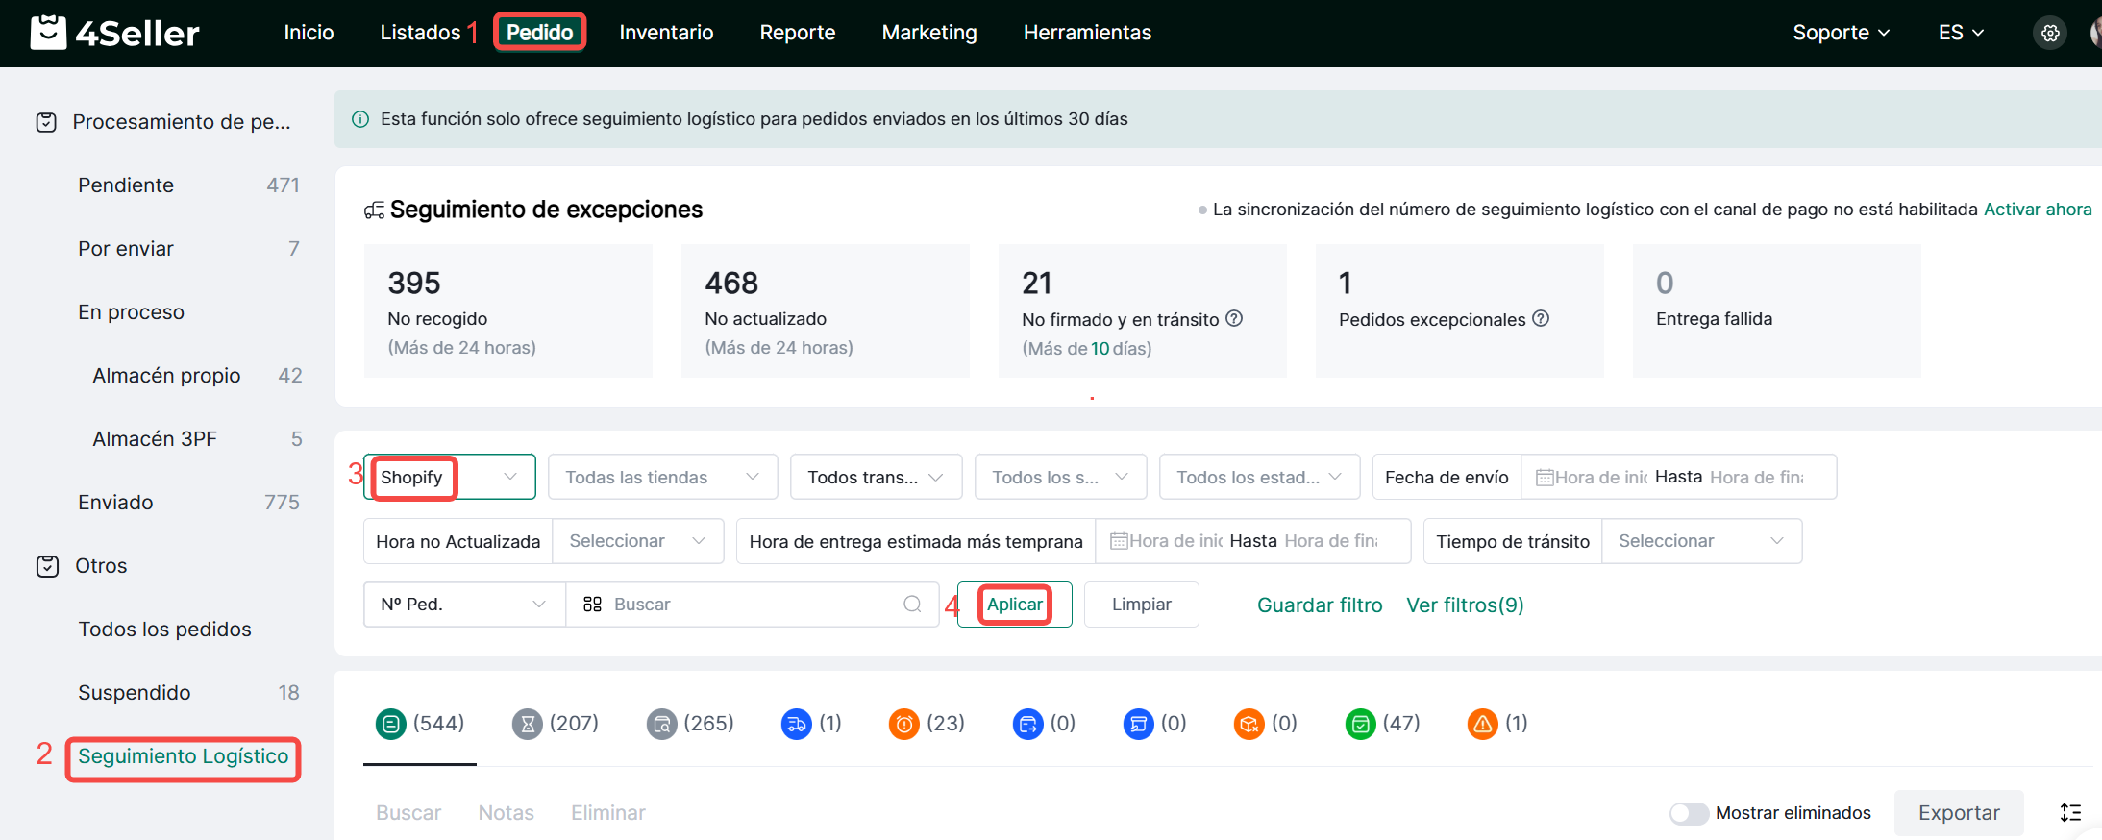Select the green delivered status icon (47)
Image resolution: width=2102 pixels, height=840 pixels.
(1360, 724)
